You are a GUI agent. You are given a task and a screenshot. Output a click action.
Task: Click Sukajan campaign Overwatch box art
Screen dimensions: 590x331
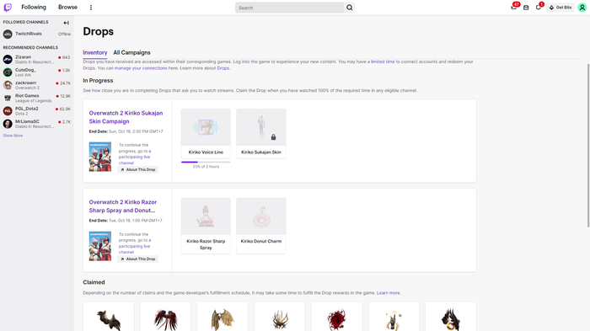pyautogui.click(x=100, y=157)
